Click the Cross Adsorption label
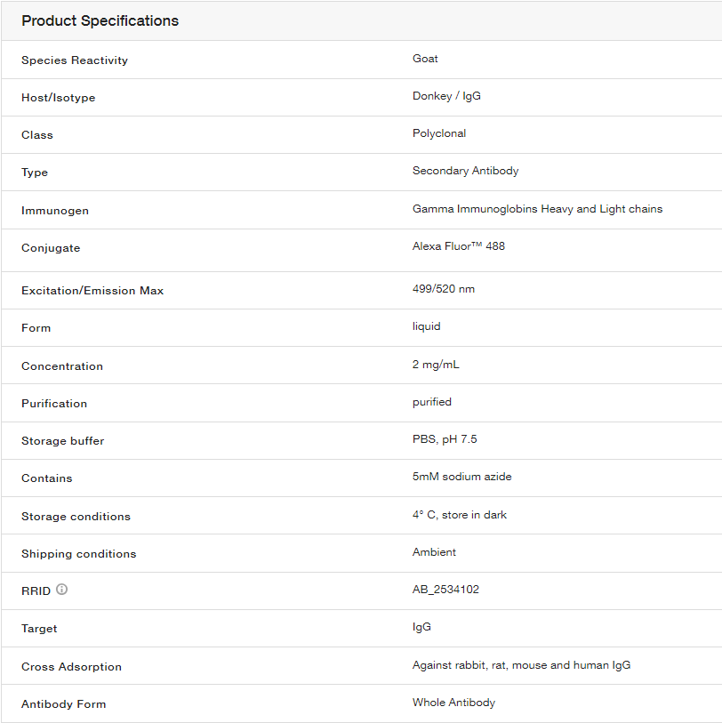The image size is (722, 723). 71,667
